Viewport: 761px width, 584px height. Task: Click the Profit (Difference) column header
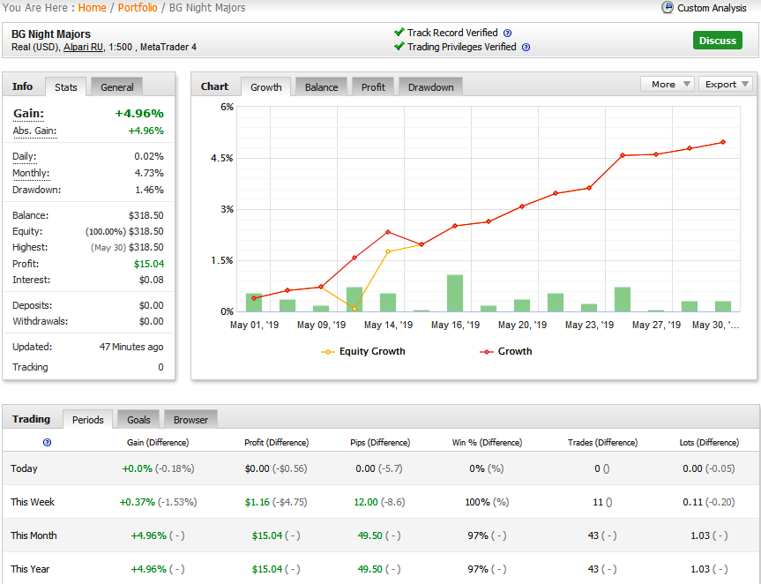tap(277, 442)
